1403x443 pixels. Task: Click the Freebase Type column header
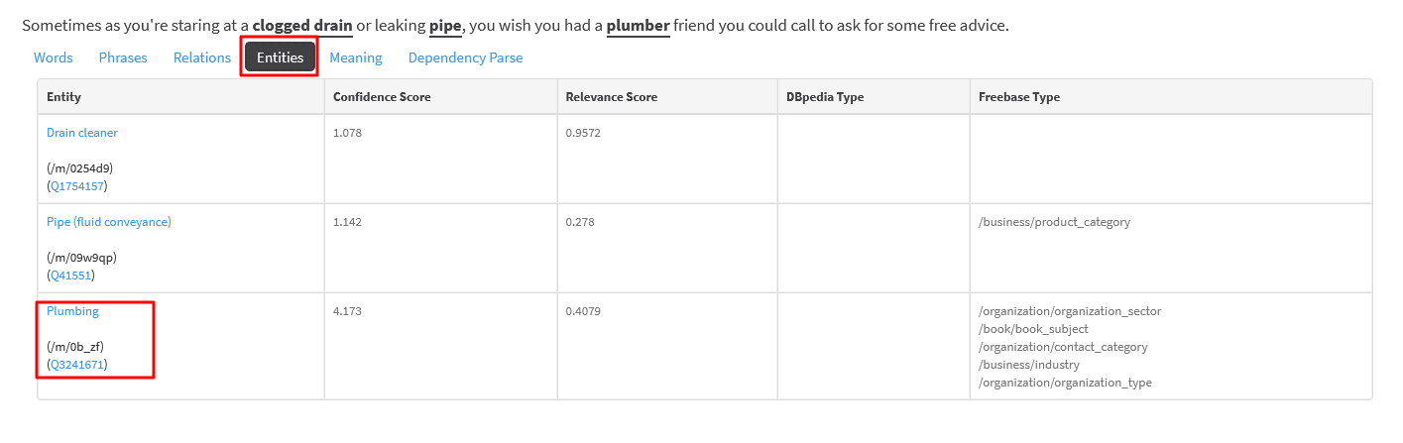[1019, 97]
